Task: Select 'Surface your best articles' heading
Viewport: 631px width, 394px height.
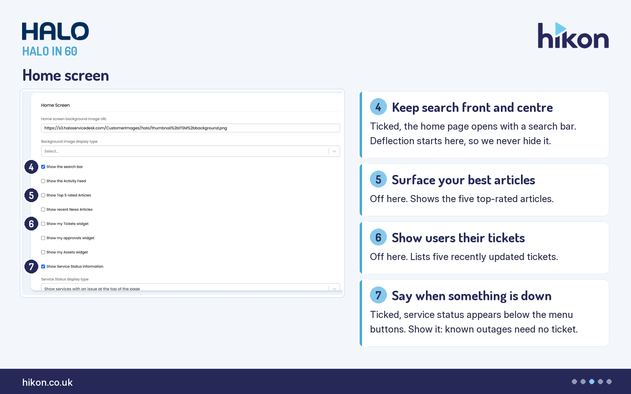Action: click(x=463, y=180)
